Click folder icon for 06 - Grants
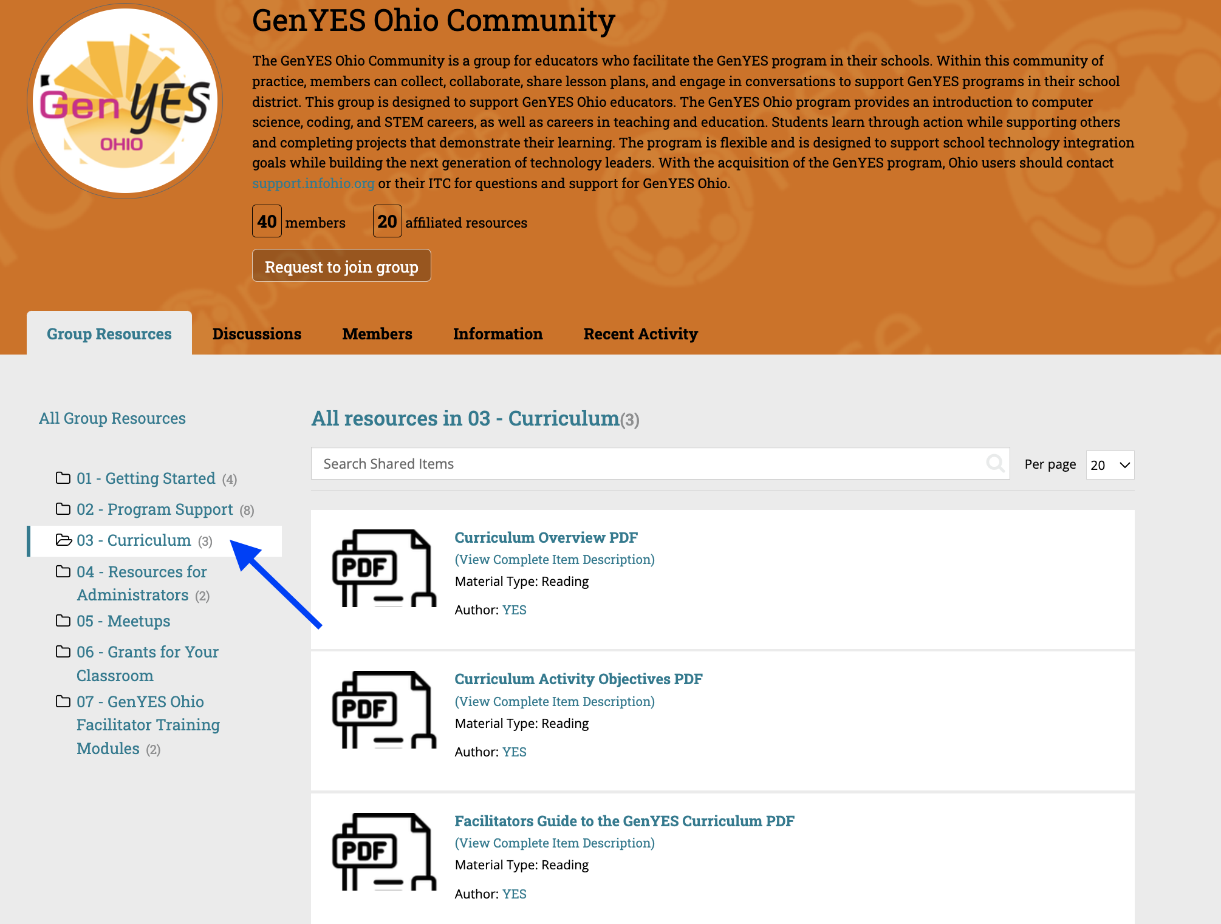This screenshot has height=924, width=1221. (x=63, y=651)
